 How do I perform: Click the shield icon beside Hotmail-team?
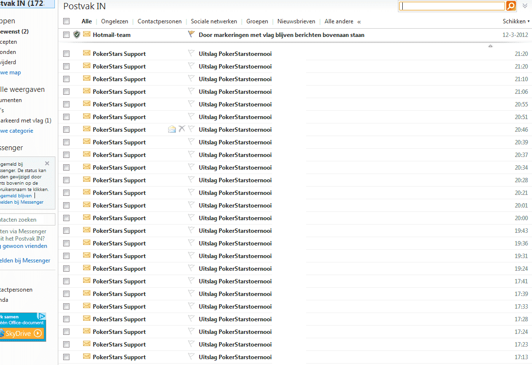pos(77,35)
